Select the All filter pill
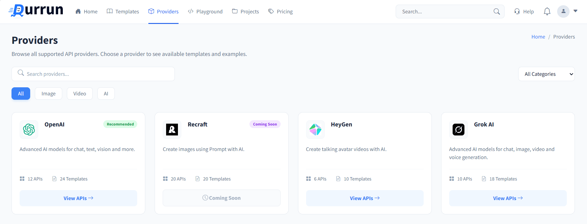The width and height of the screenshot is (587, 224). coord(21,94)
